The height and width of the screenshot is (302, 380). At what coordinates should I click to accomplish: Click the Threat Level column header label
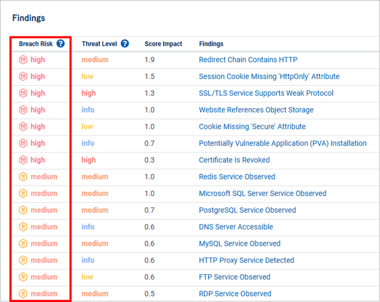[x=99, y=44]
